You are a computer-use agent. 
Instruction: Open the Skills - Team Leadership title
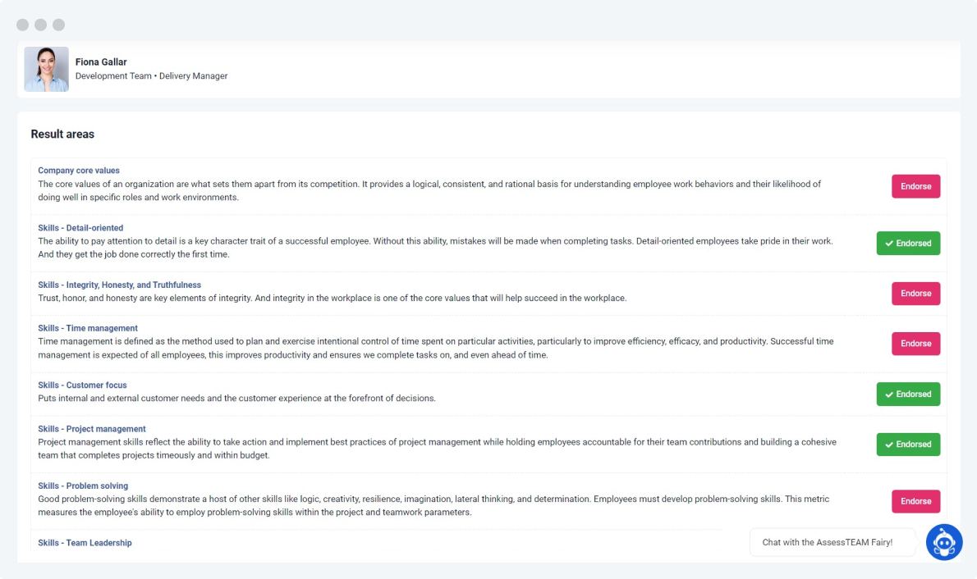click(x=85, y=543)
